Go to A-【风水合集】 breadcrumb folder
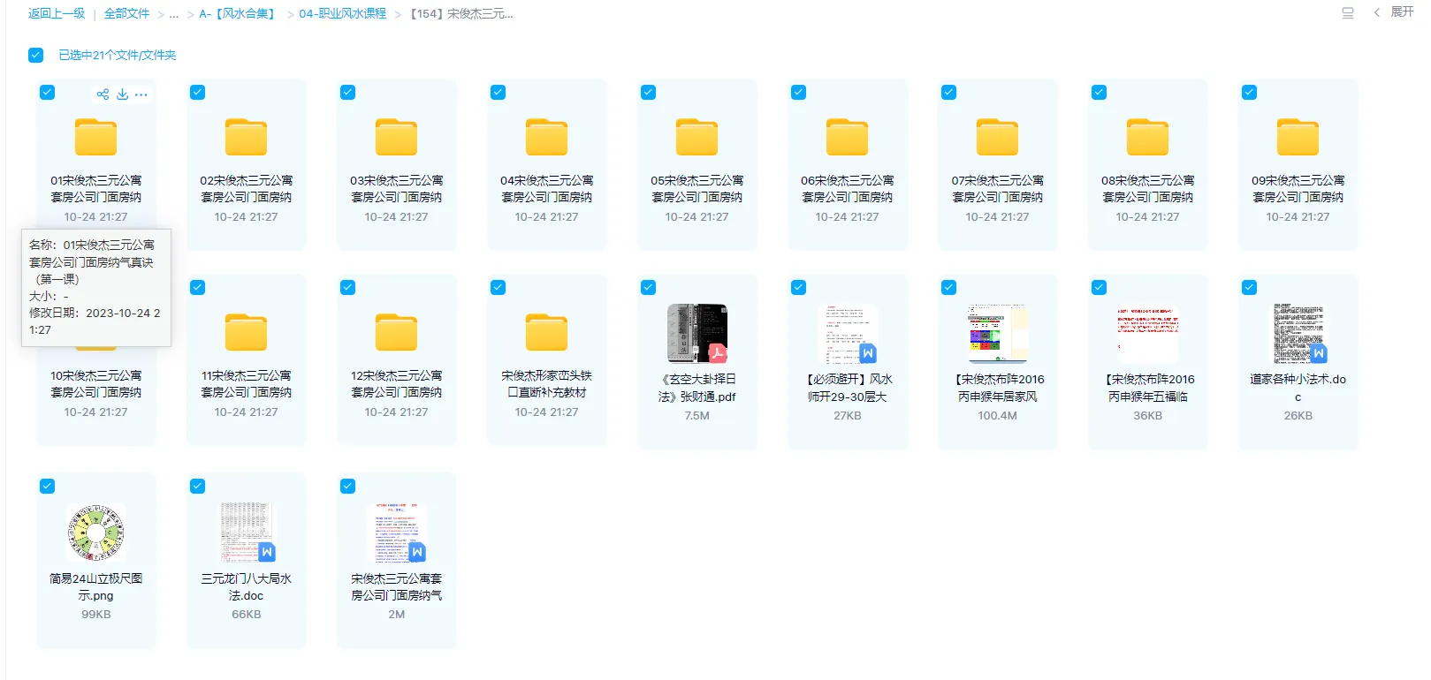1431x680 pixels. 237,14
